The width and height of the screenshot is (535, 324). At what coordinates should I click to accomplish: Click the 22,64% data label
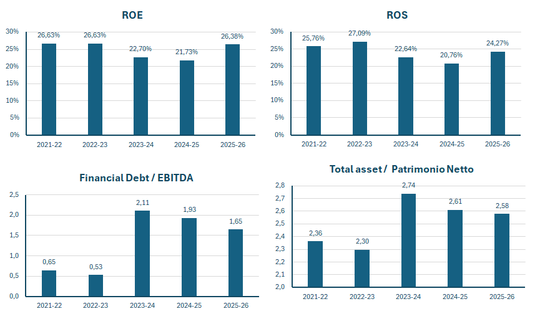pos(406,49)
